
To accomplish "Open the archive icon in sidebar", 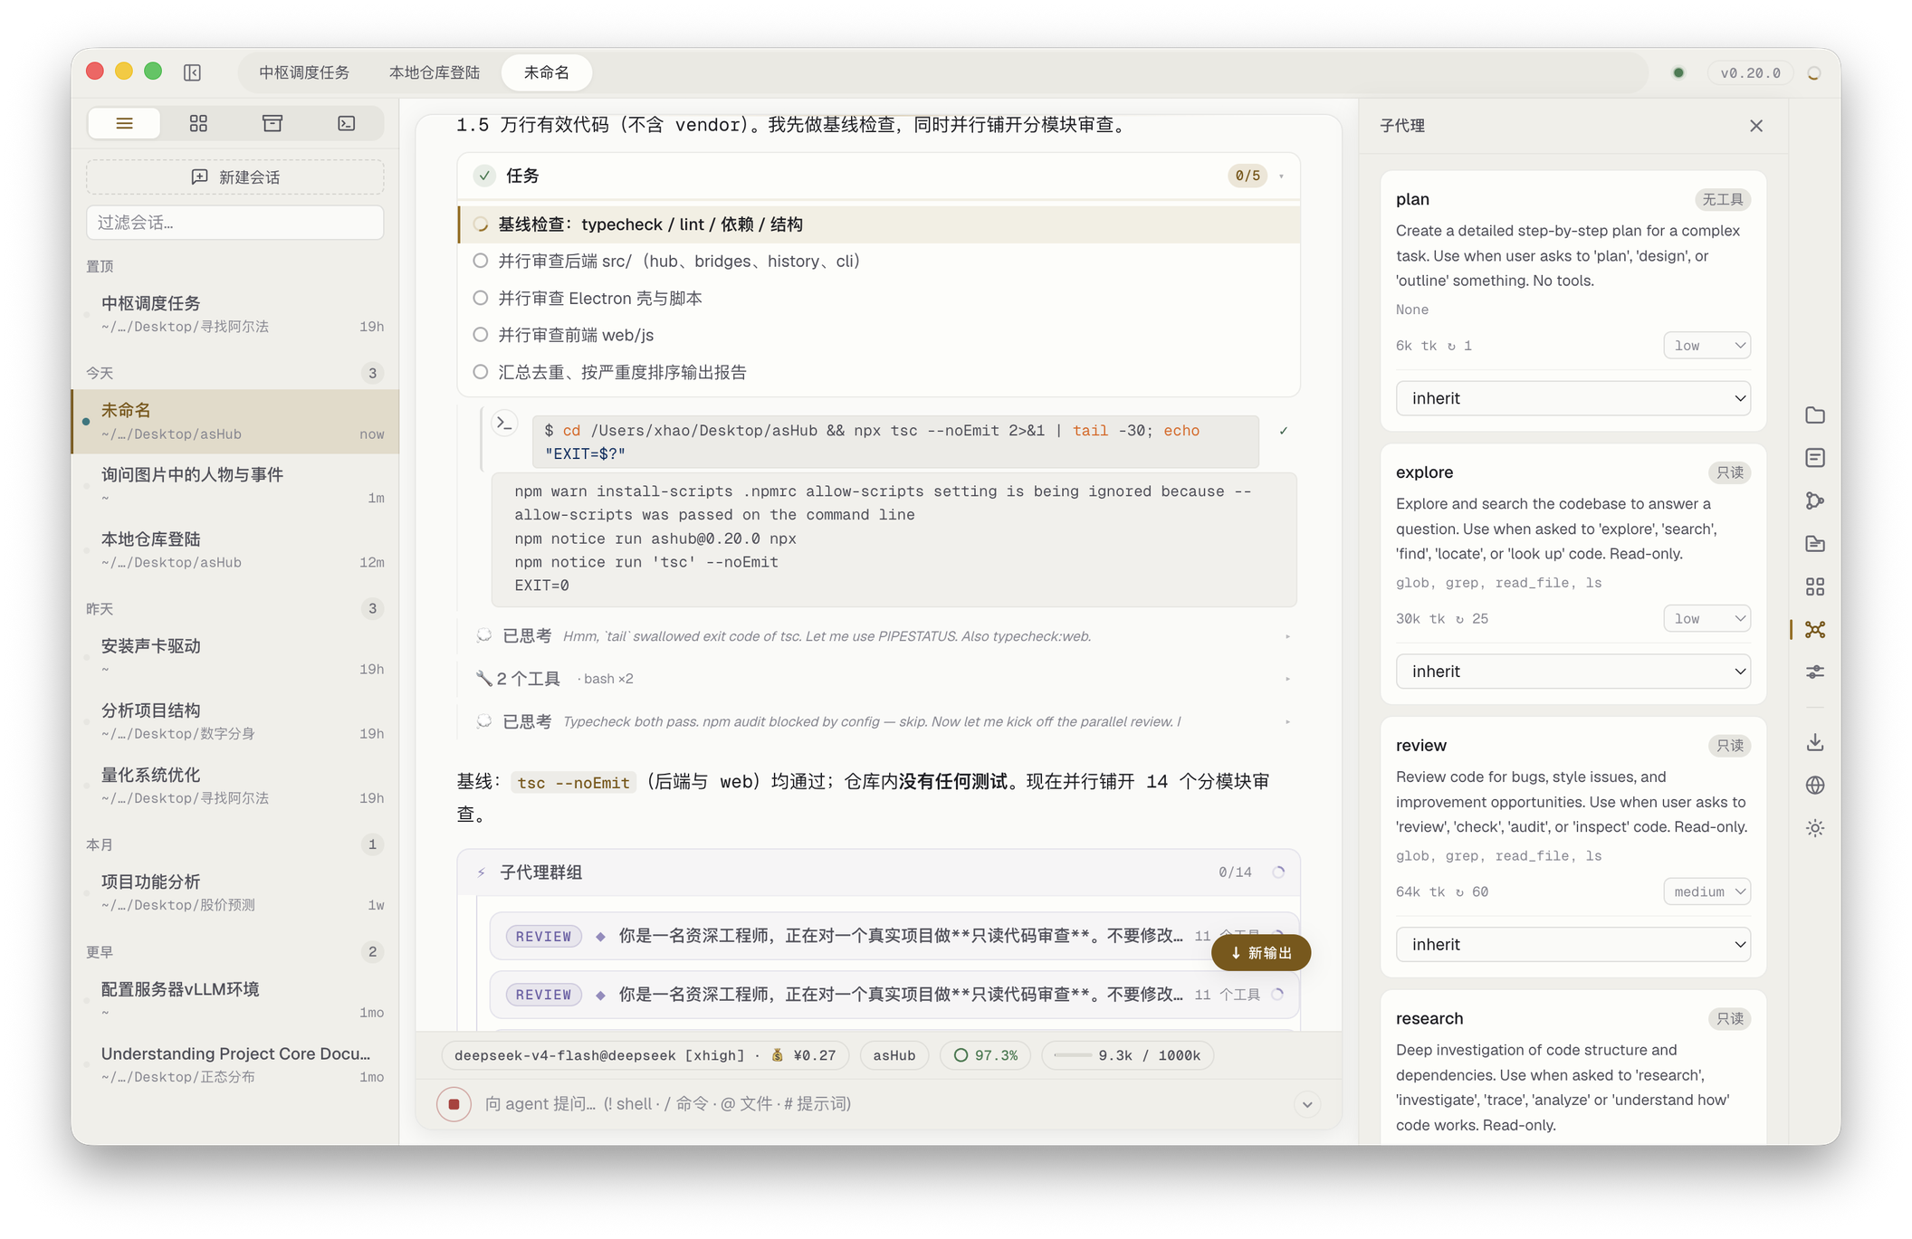I will [x=272, y=123].
